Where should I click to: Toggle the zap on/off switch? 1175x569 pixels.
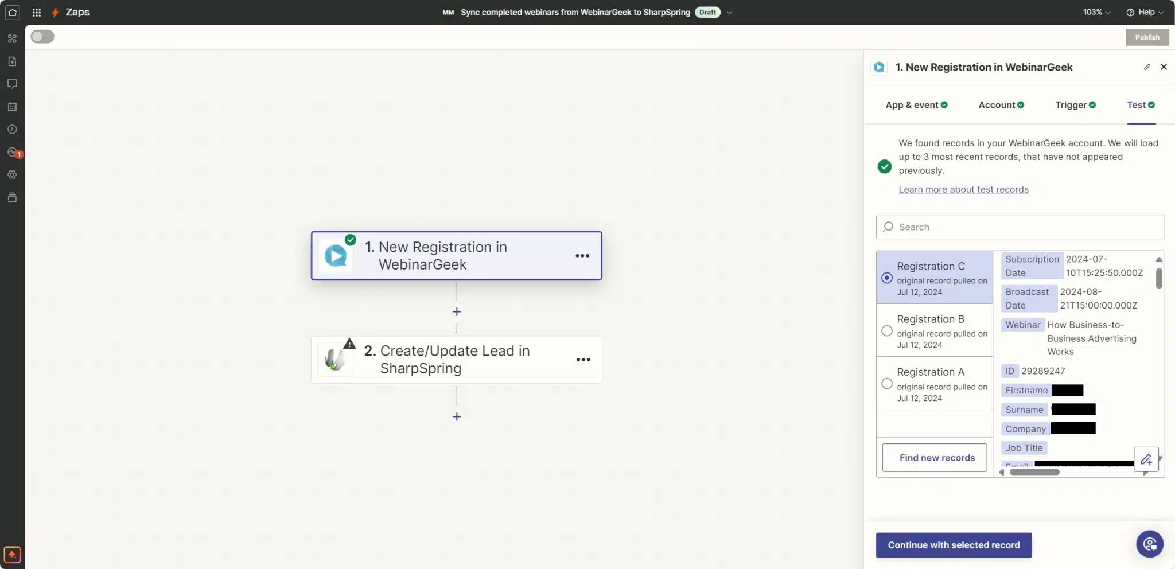coord(42,37)
